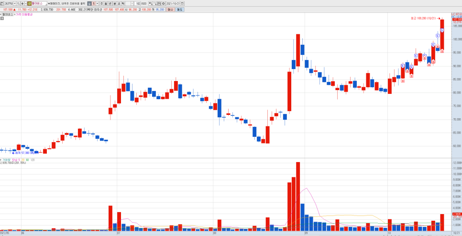Open the calendar icon beside the date field
This screenshot has width=462, height=236.
tap(182, 3)
